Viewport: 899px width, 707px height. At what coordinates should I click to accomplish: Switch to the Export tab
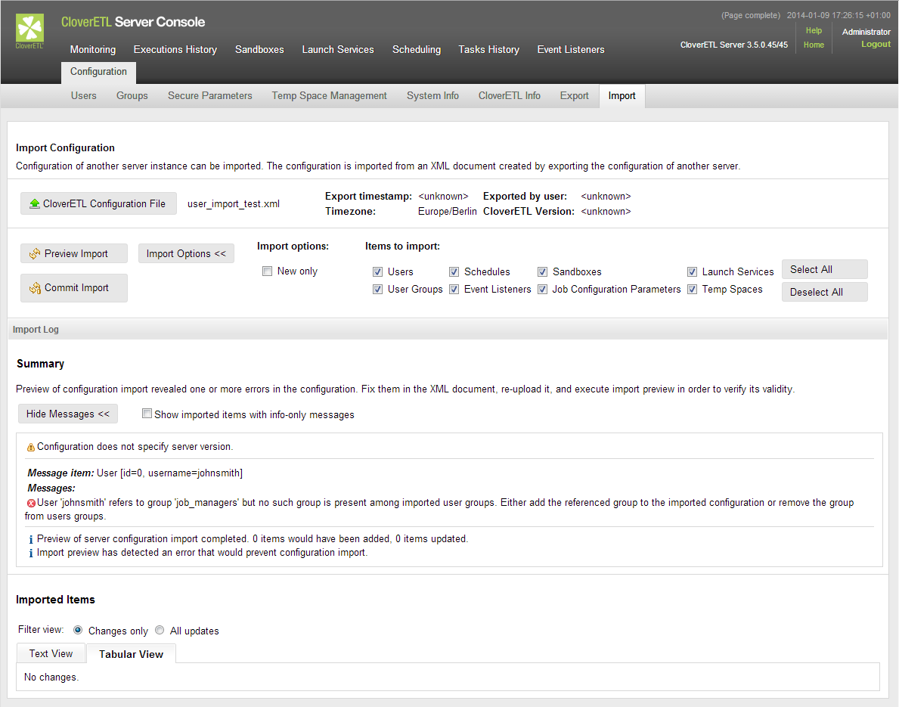coord(574,96)
